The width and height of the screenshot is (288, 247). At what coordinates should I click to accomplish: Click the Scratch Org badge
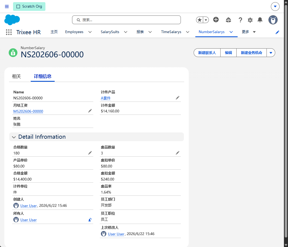point(29,7)
